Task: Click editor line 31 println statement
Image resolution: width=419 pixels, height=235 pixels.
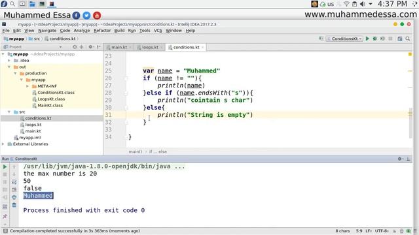Action: pyautogui.click(x=205, y=115)
